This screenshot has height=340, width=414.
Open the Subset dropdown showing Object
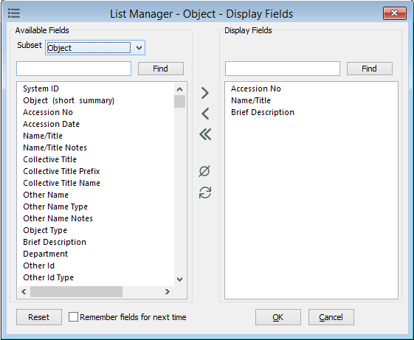tap(95, 48)
